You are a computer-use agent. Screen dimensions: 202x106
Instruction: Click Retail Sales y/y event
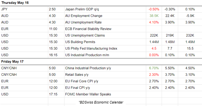[76, 75]
